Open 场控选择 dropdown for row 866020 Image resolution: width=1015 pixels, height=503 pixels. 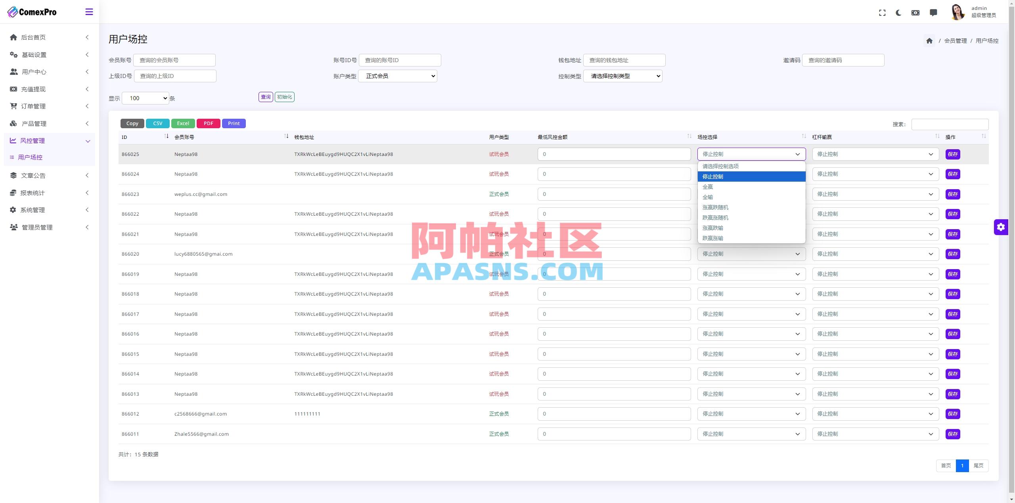[x=751, y=254]
